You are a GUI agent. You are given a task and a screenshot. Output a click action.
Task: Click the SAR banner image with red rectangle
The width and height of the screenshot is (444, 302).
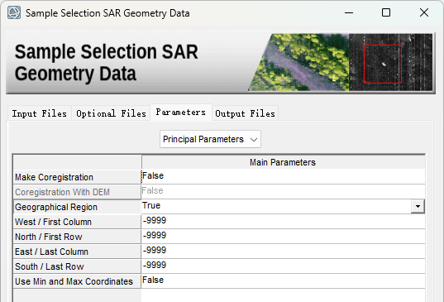(390, 62)
